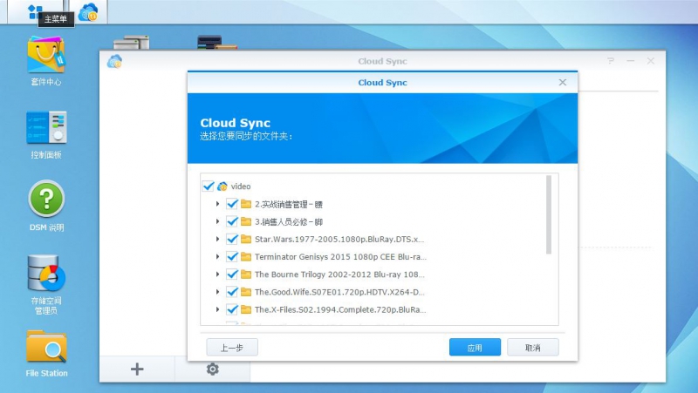The width and height of the screenshot is (698, 393).
Task: Click the folder list vertical scrollbar
Action: [549, 215]
